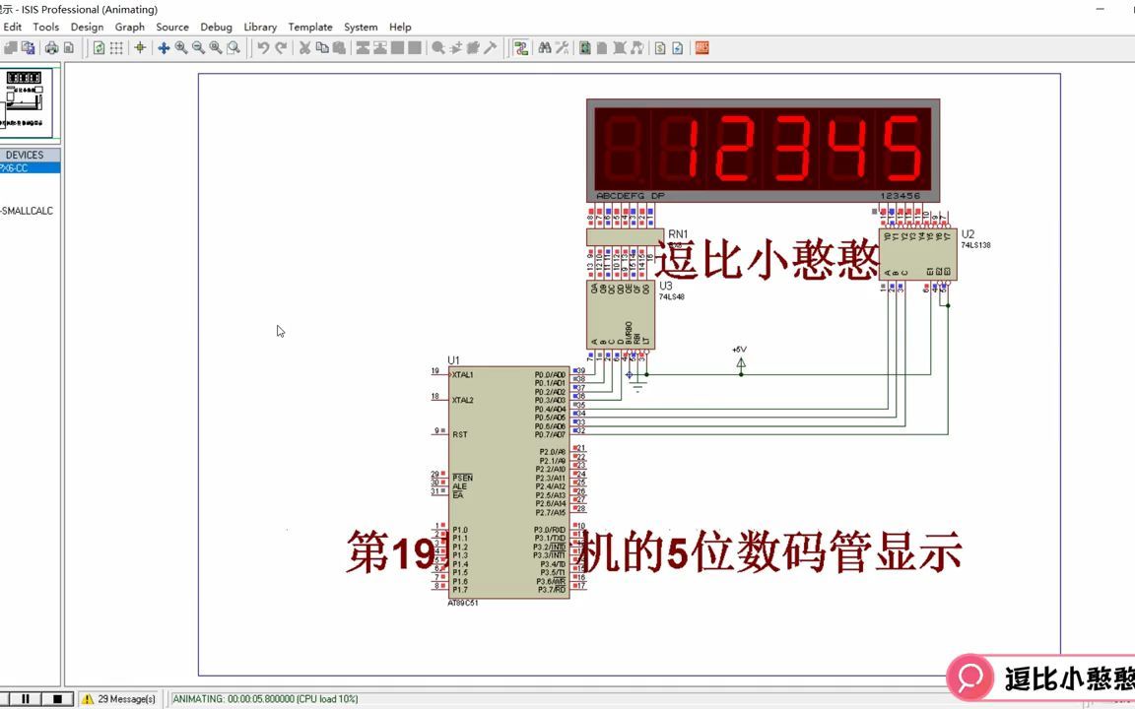Open the 29 Message(s) log
Viewport: 1135px width, 709px height.
[x=118, y=699]
